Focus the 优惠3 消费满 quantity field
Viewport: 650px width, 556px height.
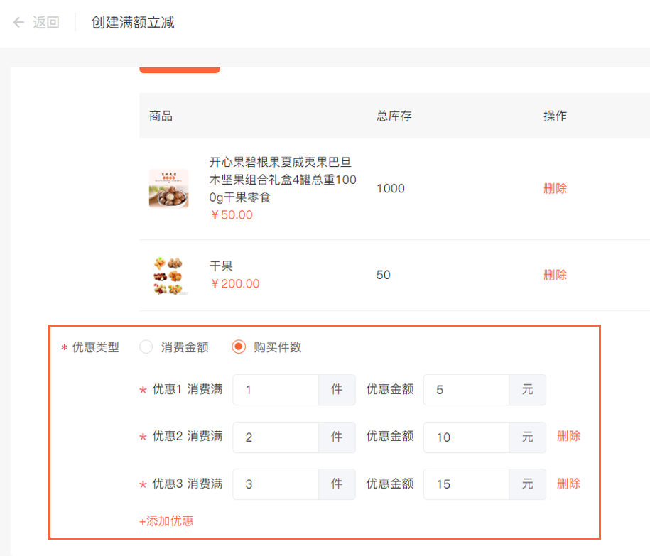[276, 484]
